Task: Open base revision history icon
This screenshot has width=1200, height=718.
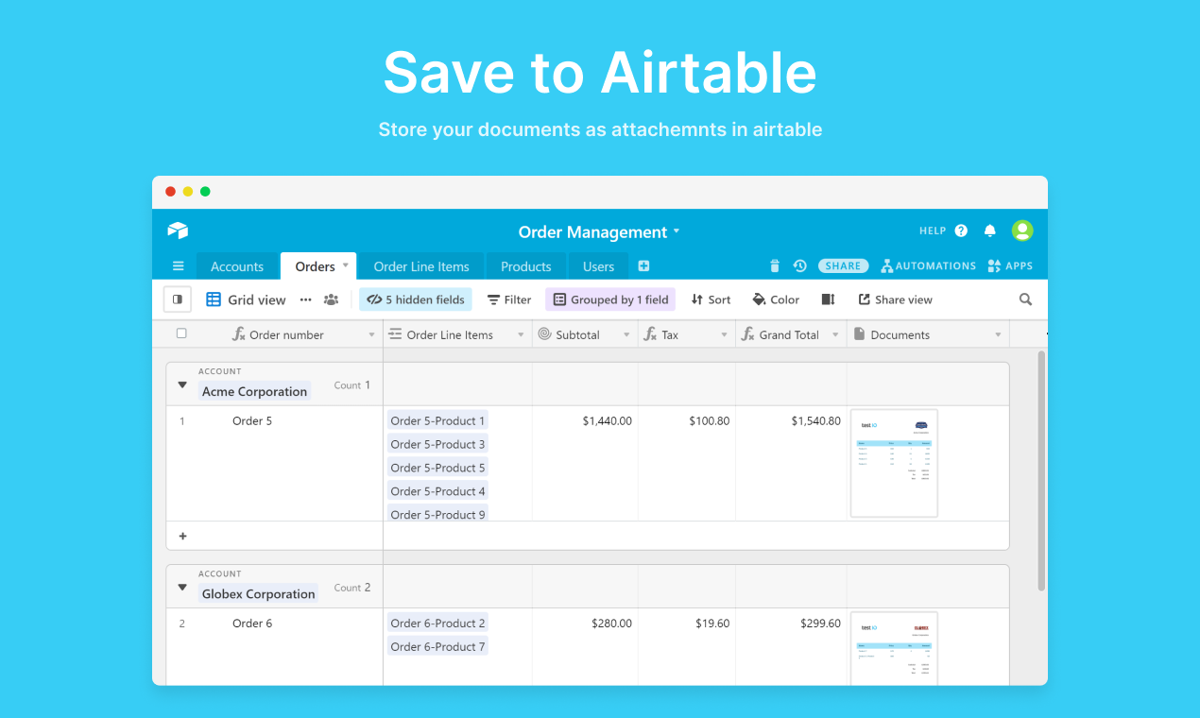Action: click(x=799, y=266)
